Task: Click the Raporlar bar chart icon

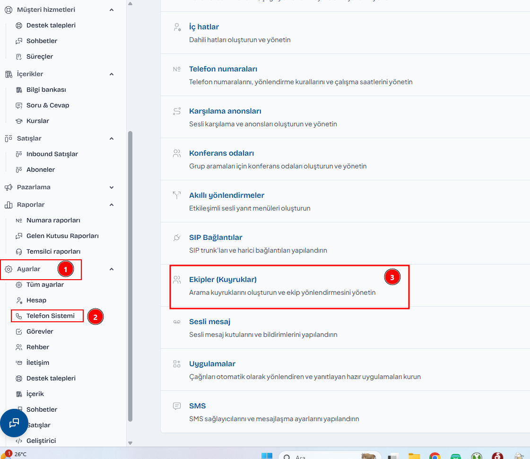Action: (x=9, y=205)
